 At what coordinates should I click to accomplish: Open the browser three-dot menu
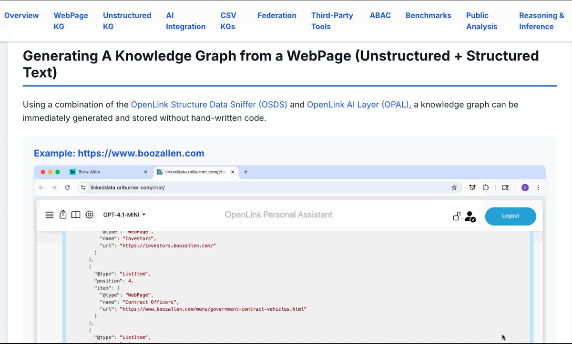(x=538, y=187)
